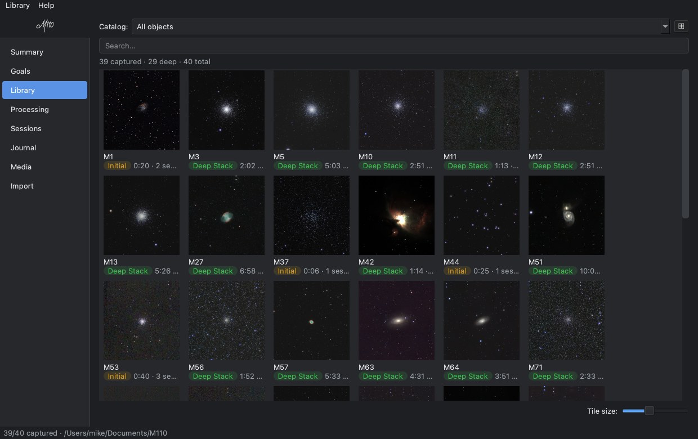Image resolution: width=698 pixels, height=439 pixels.
Task: Open the M42 Orion nebula thumbnail
Action: (396, 215)
